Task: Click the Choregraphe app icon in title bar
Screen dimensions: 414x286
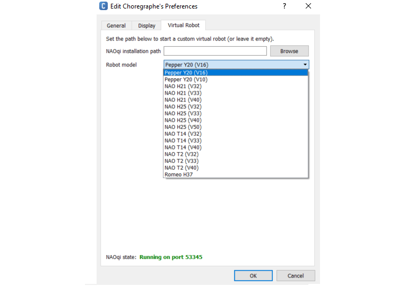Action: click(x=103, y=6)
